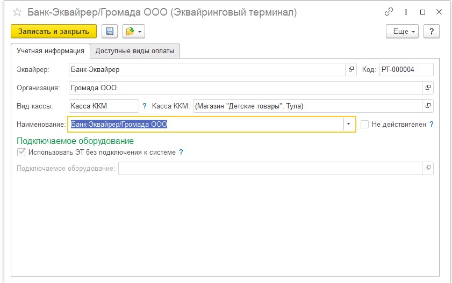The width and height of the screenshot is (452, 283).
Task: Click help icon next to Не действителен
Action: 431,124
